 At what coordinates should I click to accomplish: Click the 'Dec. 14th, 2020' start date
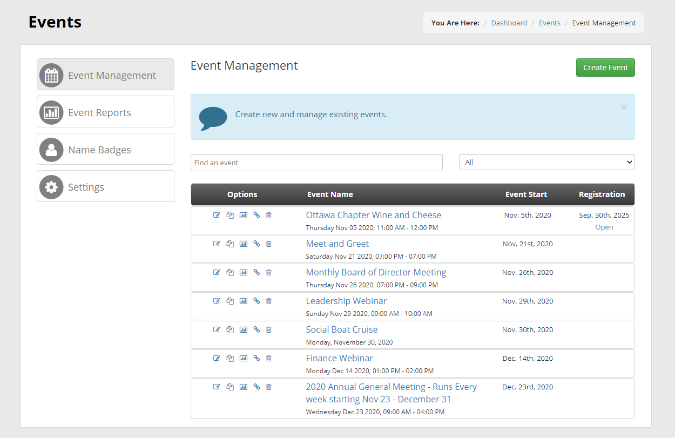(528, 358)
